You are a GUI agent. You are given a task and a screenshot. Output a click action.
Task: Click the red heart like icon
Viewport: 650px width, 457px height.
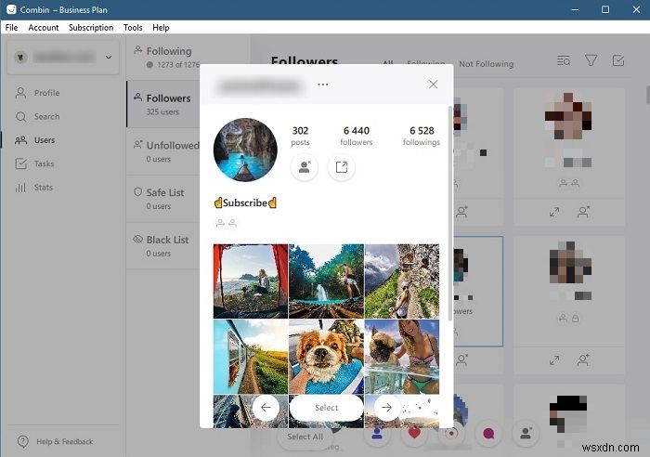coord(414,434)
